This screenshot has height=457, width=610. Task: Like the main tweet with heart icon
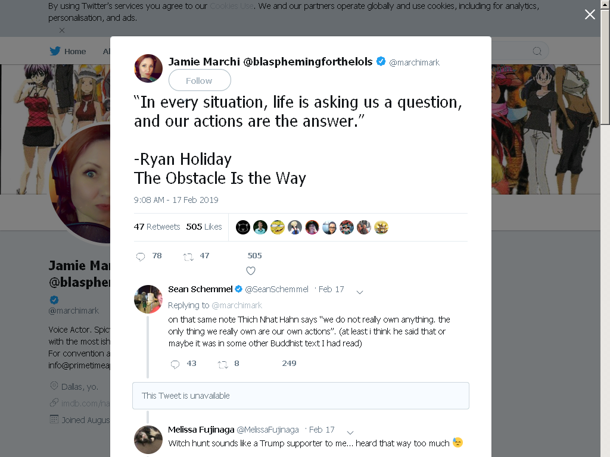coord(251,271)
